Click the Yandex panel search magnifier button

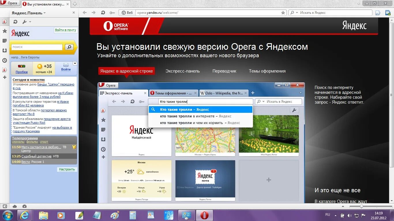coord(69,47)
